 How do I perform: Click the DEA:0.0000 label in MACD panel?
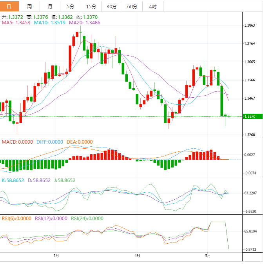pyautogui.click(x=79, y=142)
